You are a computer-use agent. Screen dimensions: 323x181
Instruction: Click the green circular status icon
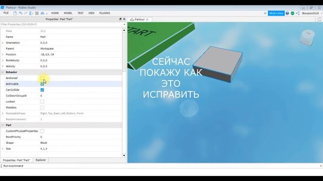(293, 14)
